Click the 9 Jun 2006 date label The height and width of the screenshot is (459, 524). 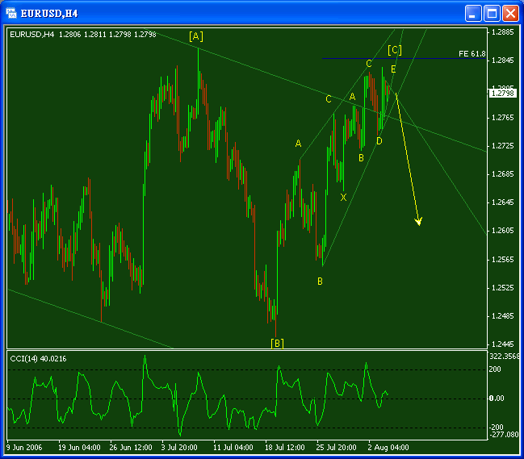point(24,448)
